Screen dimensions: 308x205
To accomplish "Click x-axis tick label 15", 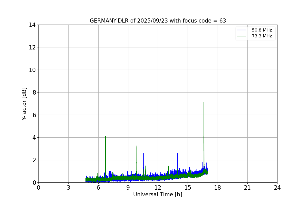I will point(188,188).
